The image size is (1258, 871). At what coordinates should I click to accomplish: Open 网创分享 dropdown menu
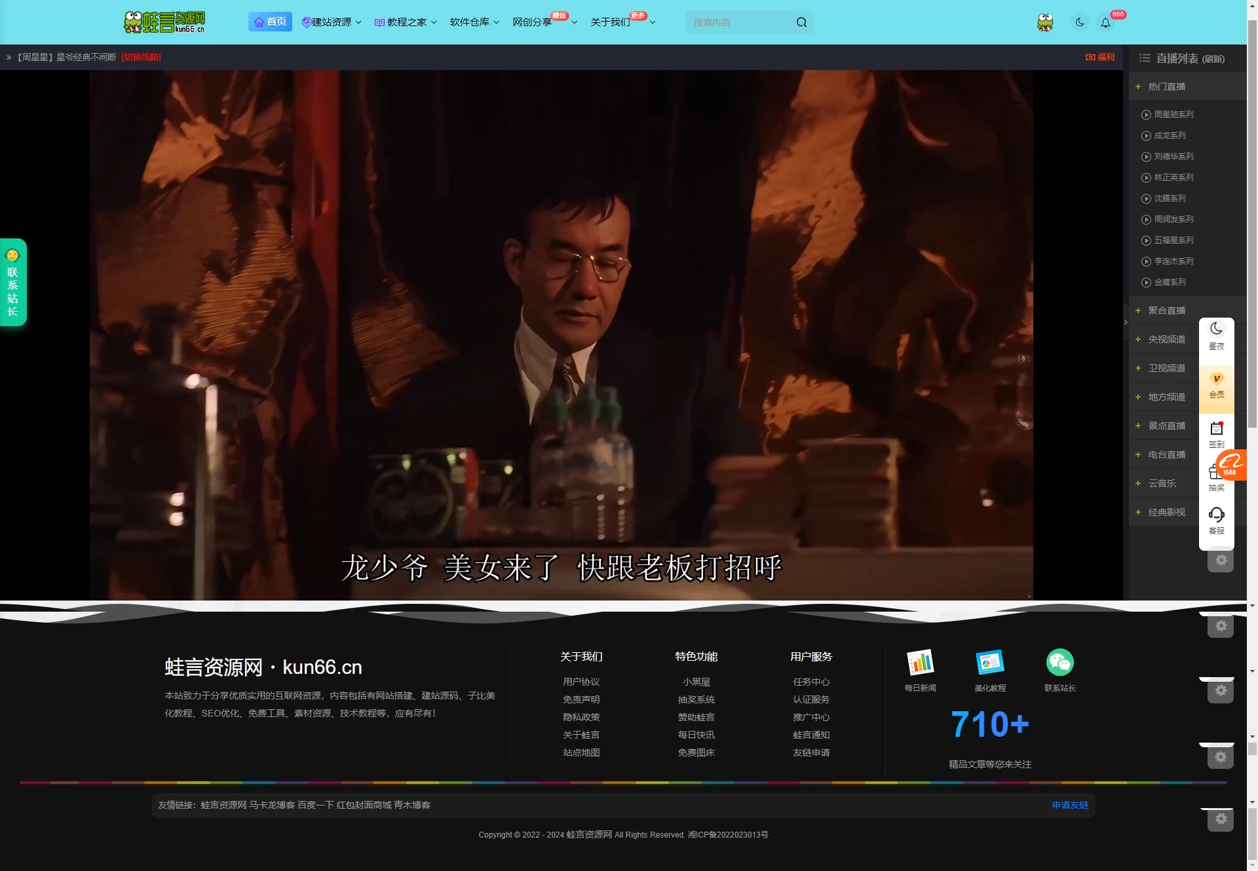544,22
